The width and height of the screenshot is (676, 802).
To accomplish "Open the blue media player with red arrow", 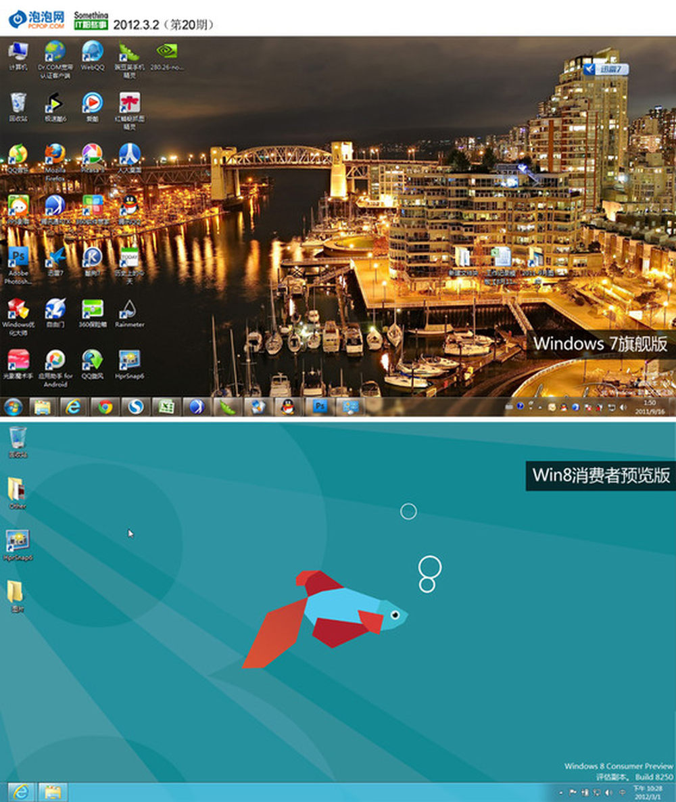I will pyautogui.click(x=93, y=107).
